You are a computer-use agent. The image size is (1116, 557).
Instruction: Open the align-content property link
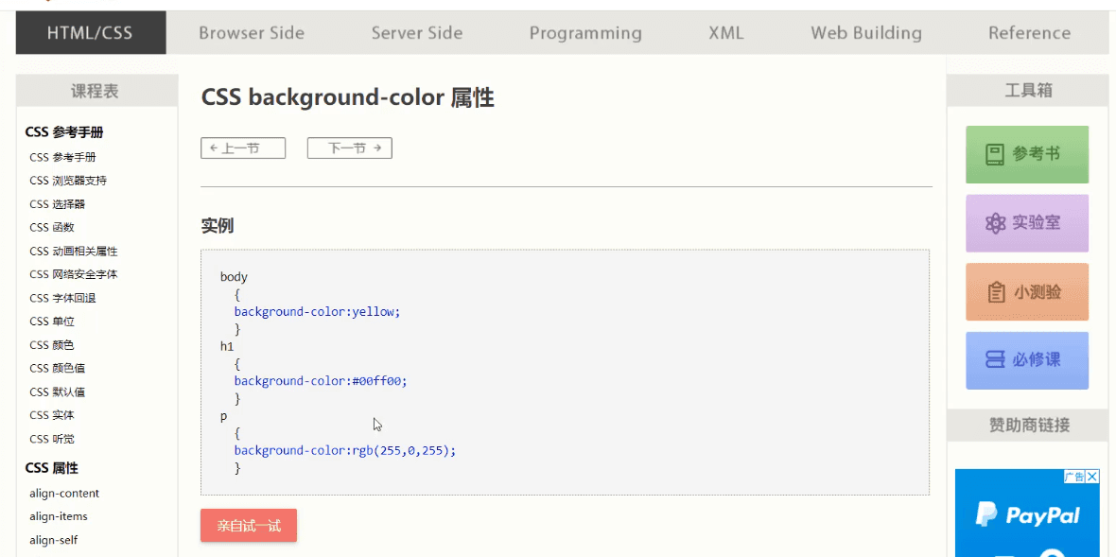point(64,494)
